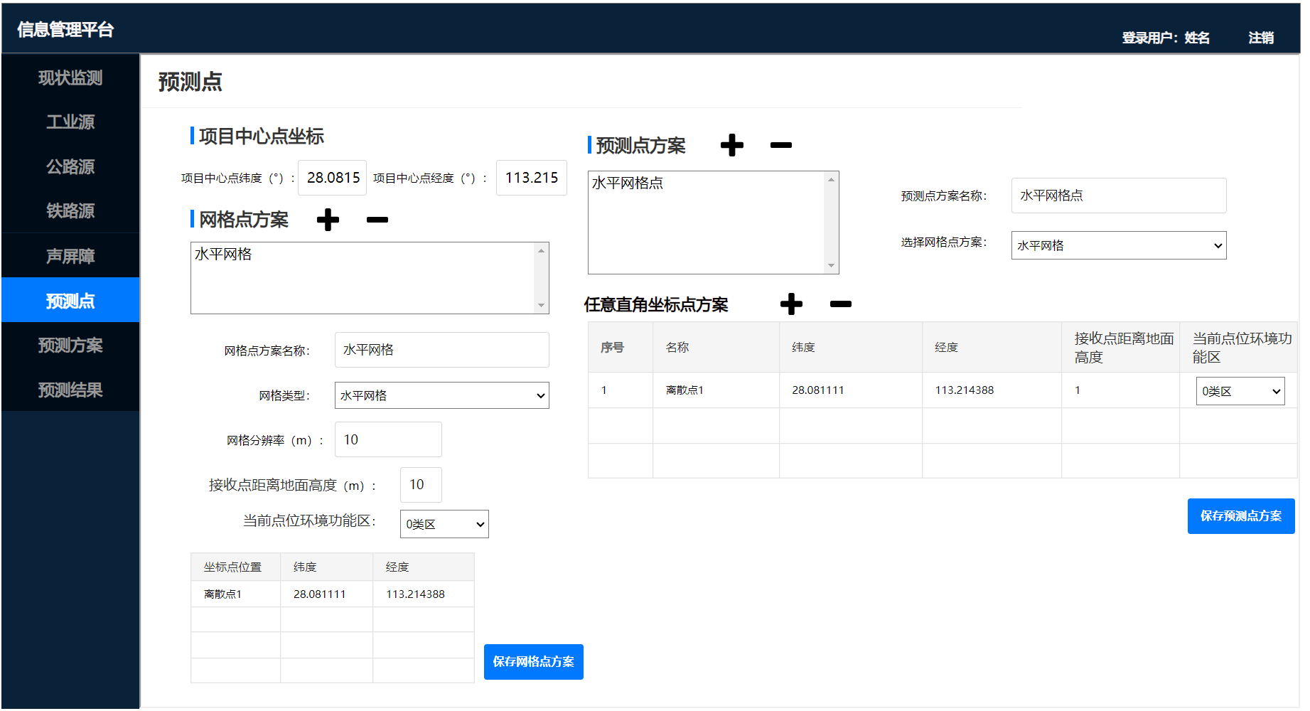Click 注销 to log out
1310x711 pixels.
(1260, 38)
